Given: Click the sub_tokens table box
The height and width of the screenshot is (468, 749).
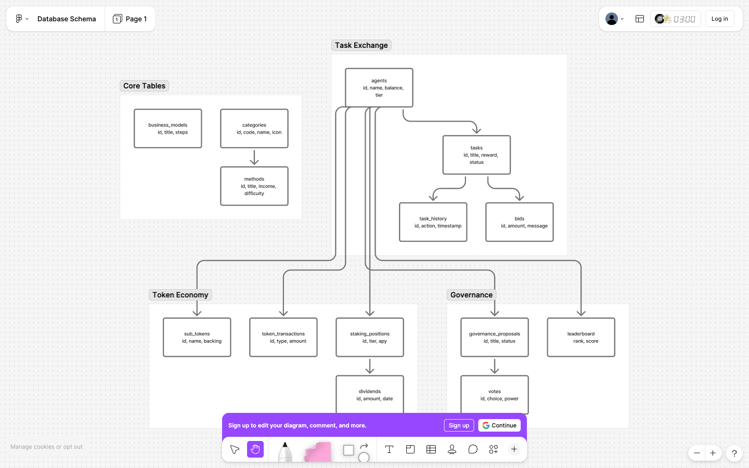Looking at the screenshot, I should point(197,337).
